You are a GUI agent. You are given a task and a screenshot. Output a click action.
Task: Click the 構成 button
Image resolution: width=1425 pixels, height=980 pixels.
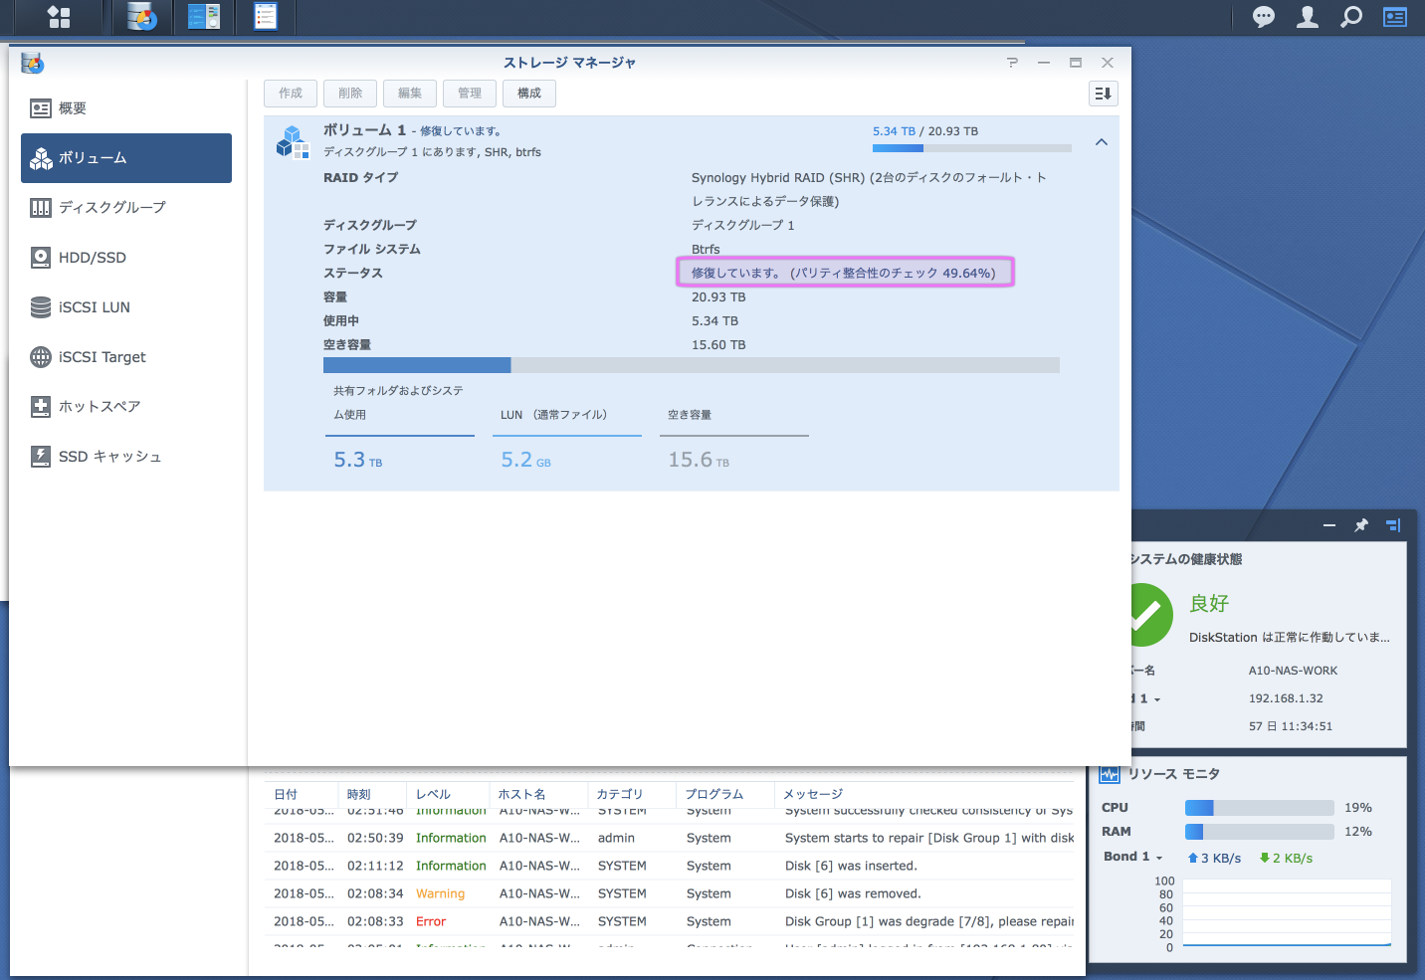pyautogui.click(x=528, y=94)
